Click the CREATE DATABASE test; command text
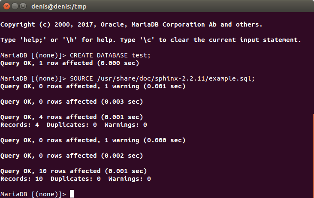The width and height of the screenshot is (314, 198). 110,55
